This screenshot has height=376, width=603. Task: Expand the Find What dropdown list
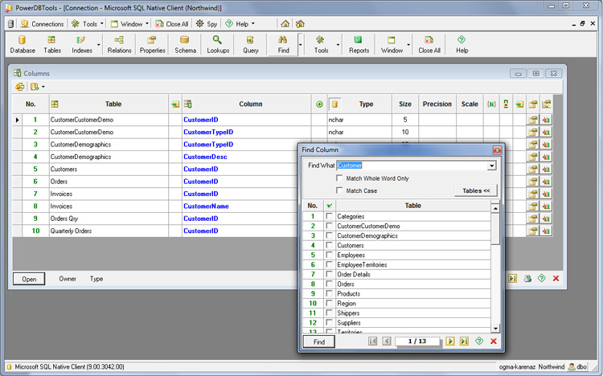pos(491,166)
